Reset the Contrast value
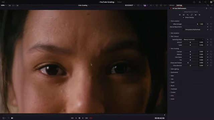Screen dimensions: 214x120 (211, 52)
